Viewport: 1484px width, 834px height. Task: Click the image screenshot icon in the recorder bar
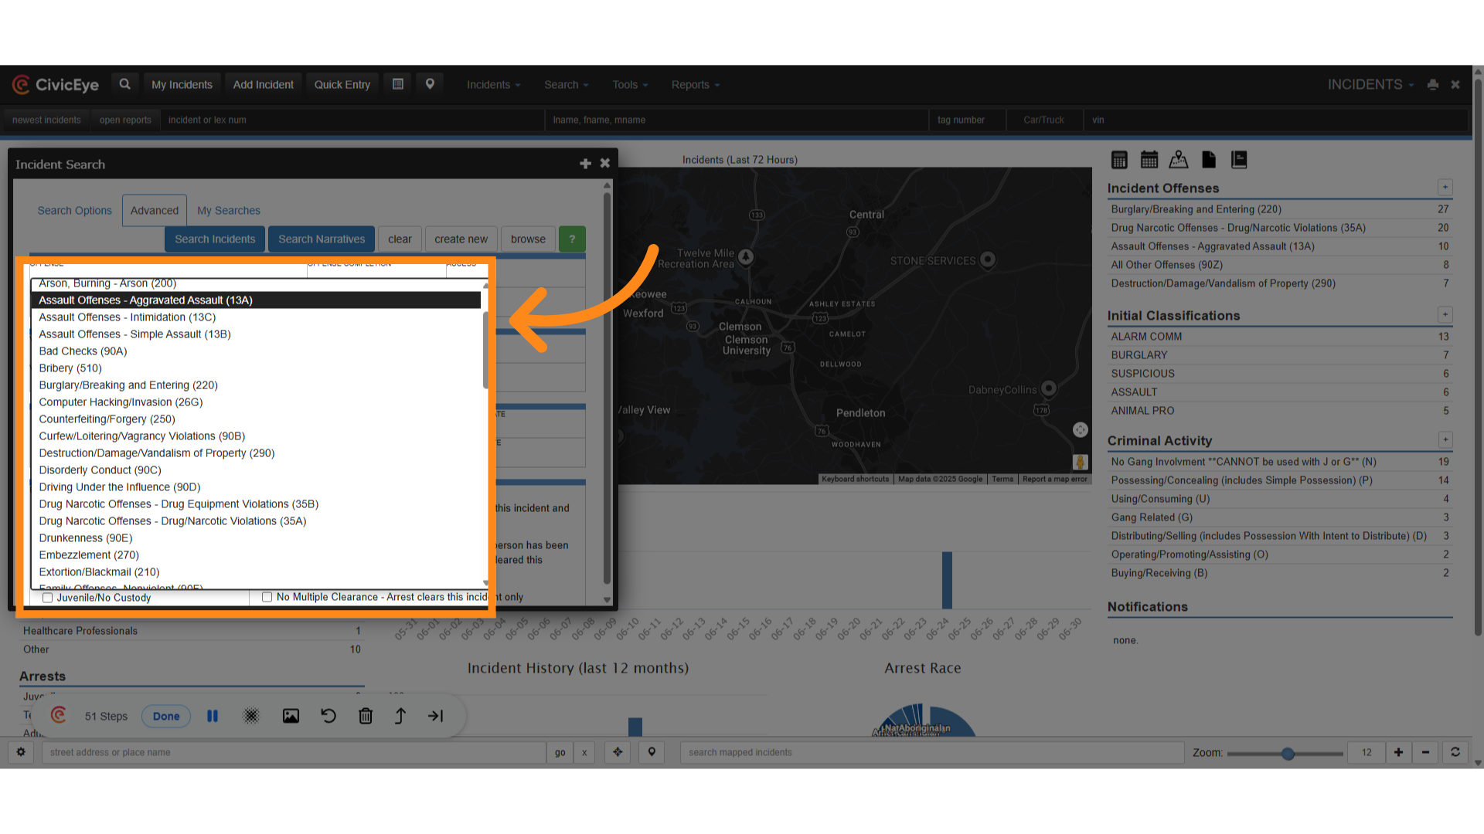coord(291,716)
